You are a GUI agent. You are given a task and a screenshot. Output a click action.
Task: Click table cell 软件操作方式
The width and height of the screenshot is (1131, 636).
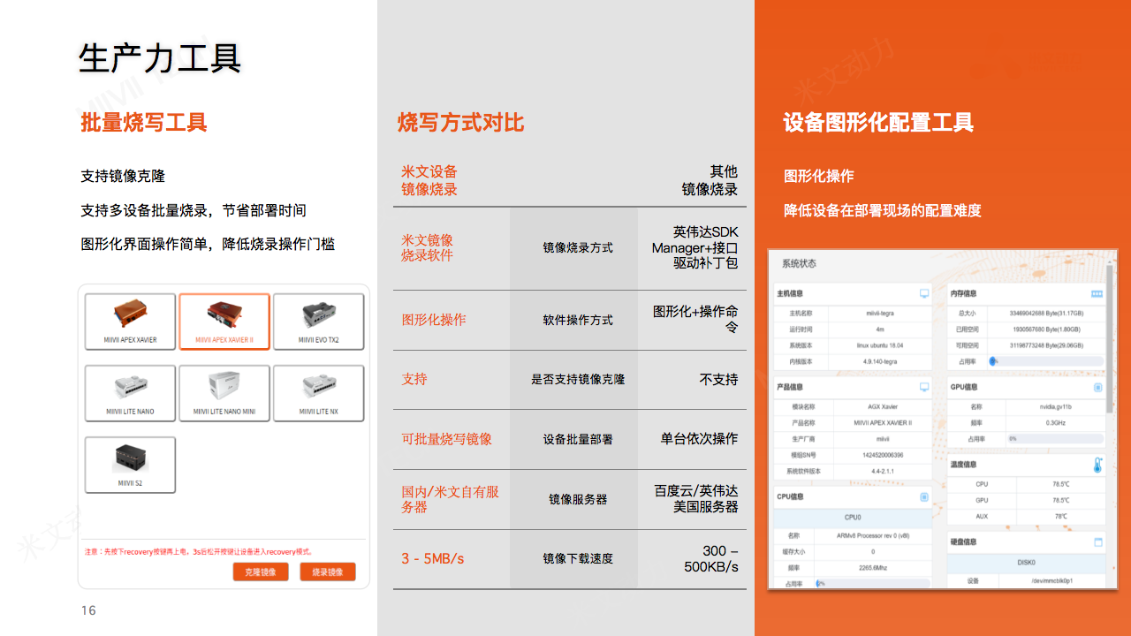(578, 320)
